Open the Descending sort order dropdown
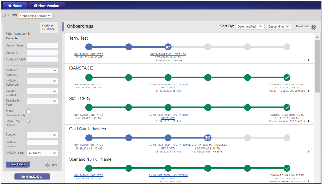323x185 pixels. tap(279, 27)
